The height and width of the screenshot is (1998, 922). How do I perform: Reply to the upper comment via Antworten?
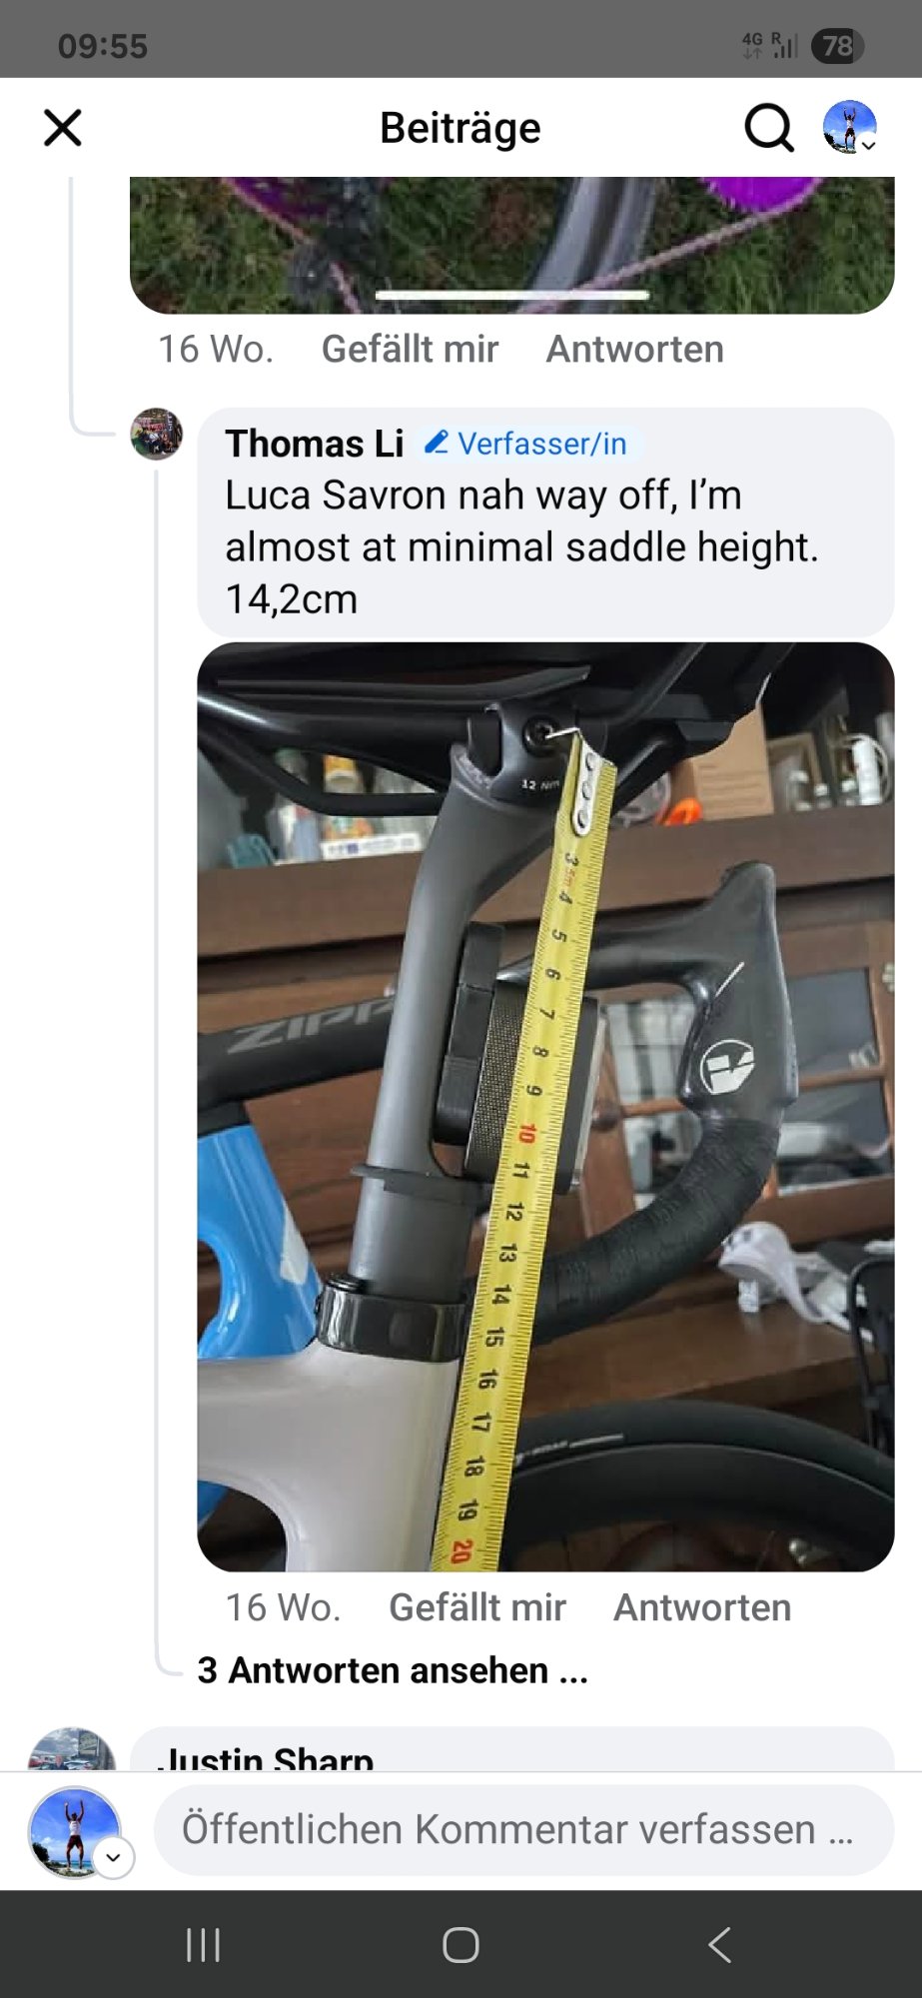pos(635,349)
